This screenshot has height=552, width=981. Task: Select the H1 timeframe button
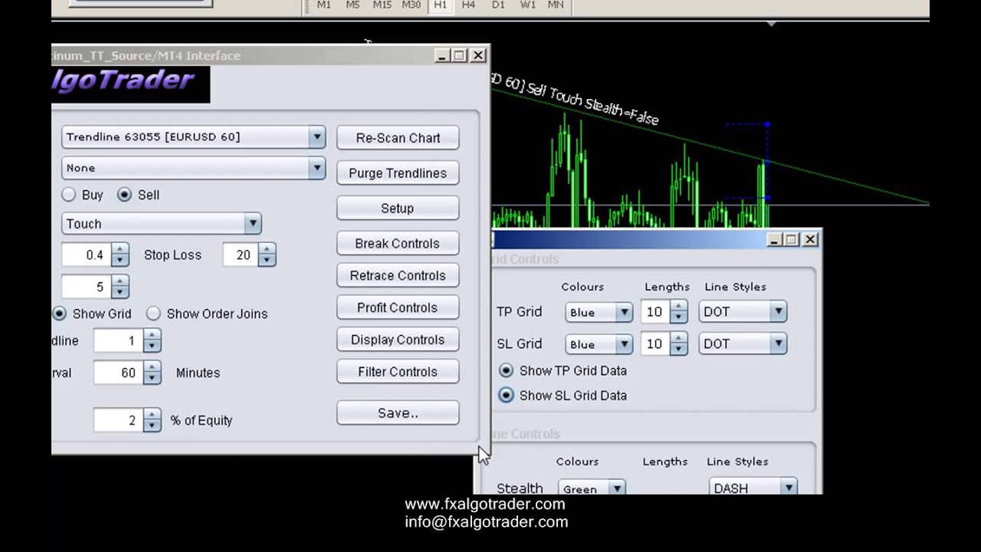[x=440, y=5]
